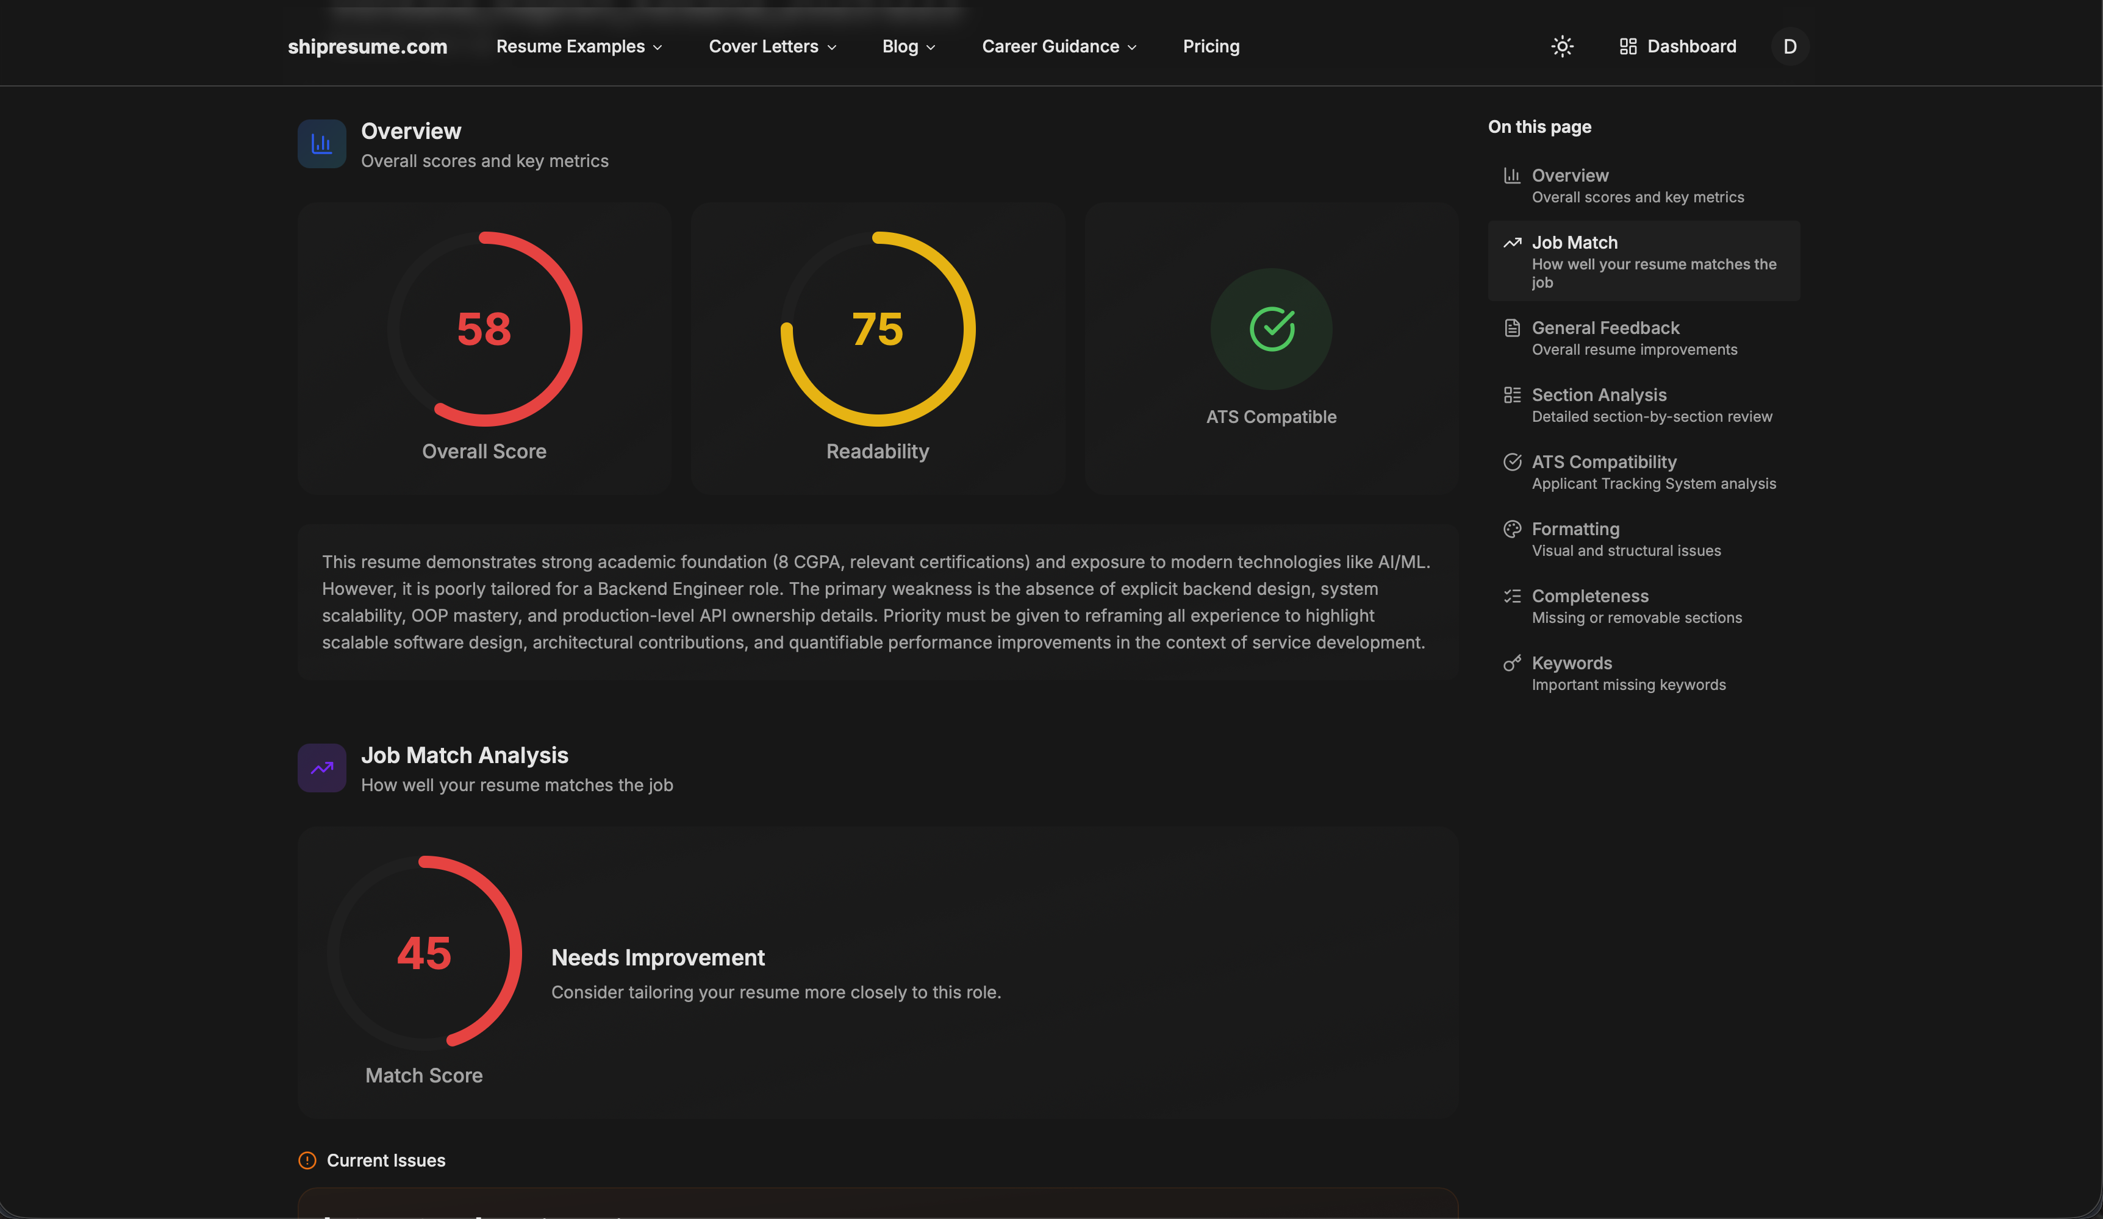The width and height of the screenshot is (2103, 1219).
Task: Click the Section Analysis icon in sidebar
Action: point(1513,394)
